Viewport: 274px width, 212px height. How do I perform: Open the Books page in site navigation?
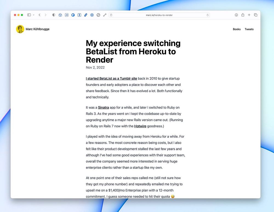click(237, 29)
